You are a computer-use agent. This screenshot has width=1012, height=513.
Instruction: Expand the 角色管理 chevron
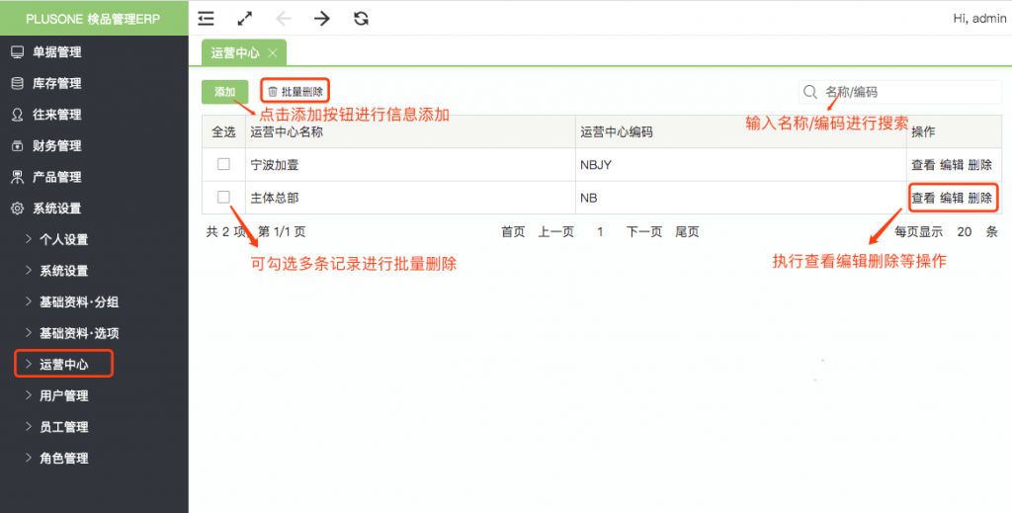29,458
